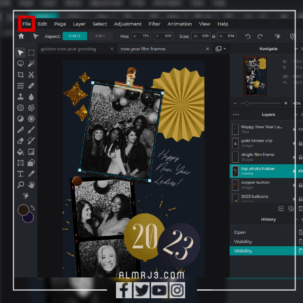Select the Dodge/Burn half-circle tool
The height and width of the screenshot is (303, 303).
pos(20,119)
